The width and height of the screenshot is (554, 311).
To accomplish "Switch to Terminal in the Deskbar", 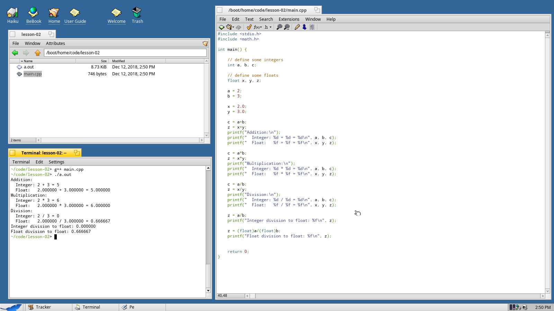I will click(x=95, y=307).
